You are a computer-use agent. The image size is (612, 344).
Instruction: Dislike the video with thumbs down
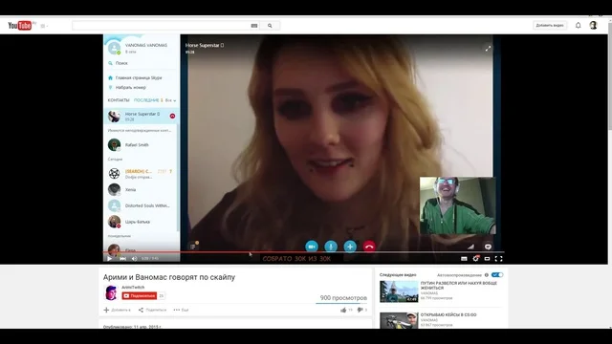coord(360,310)
